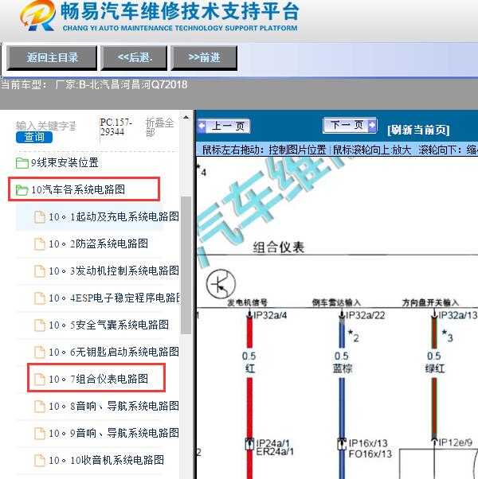Click the page icon beside 10。10收音机系统电路图
The height and width of the screenshot is (479, 478).
40,461
